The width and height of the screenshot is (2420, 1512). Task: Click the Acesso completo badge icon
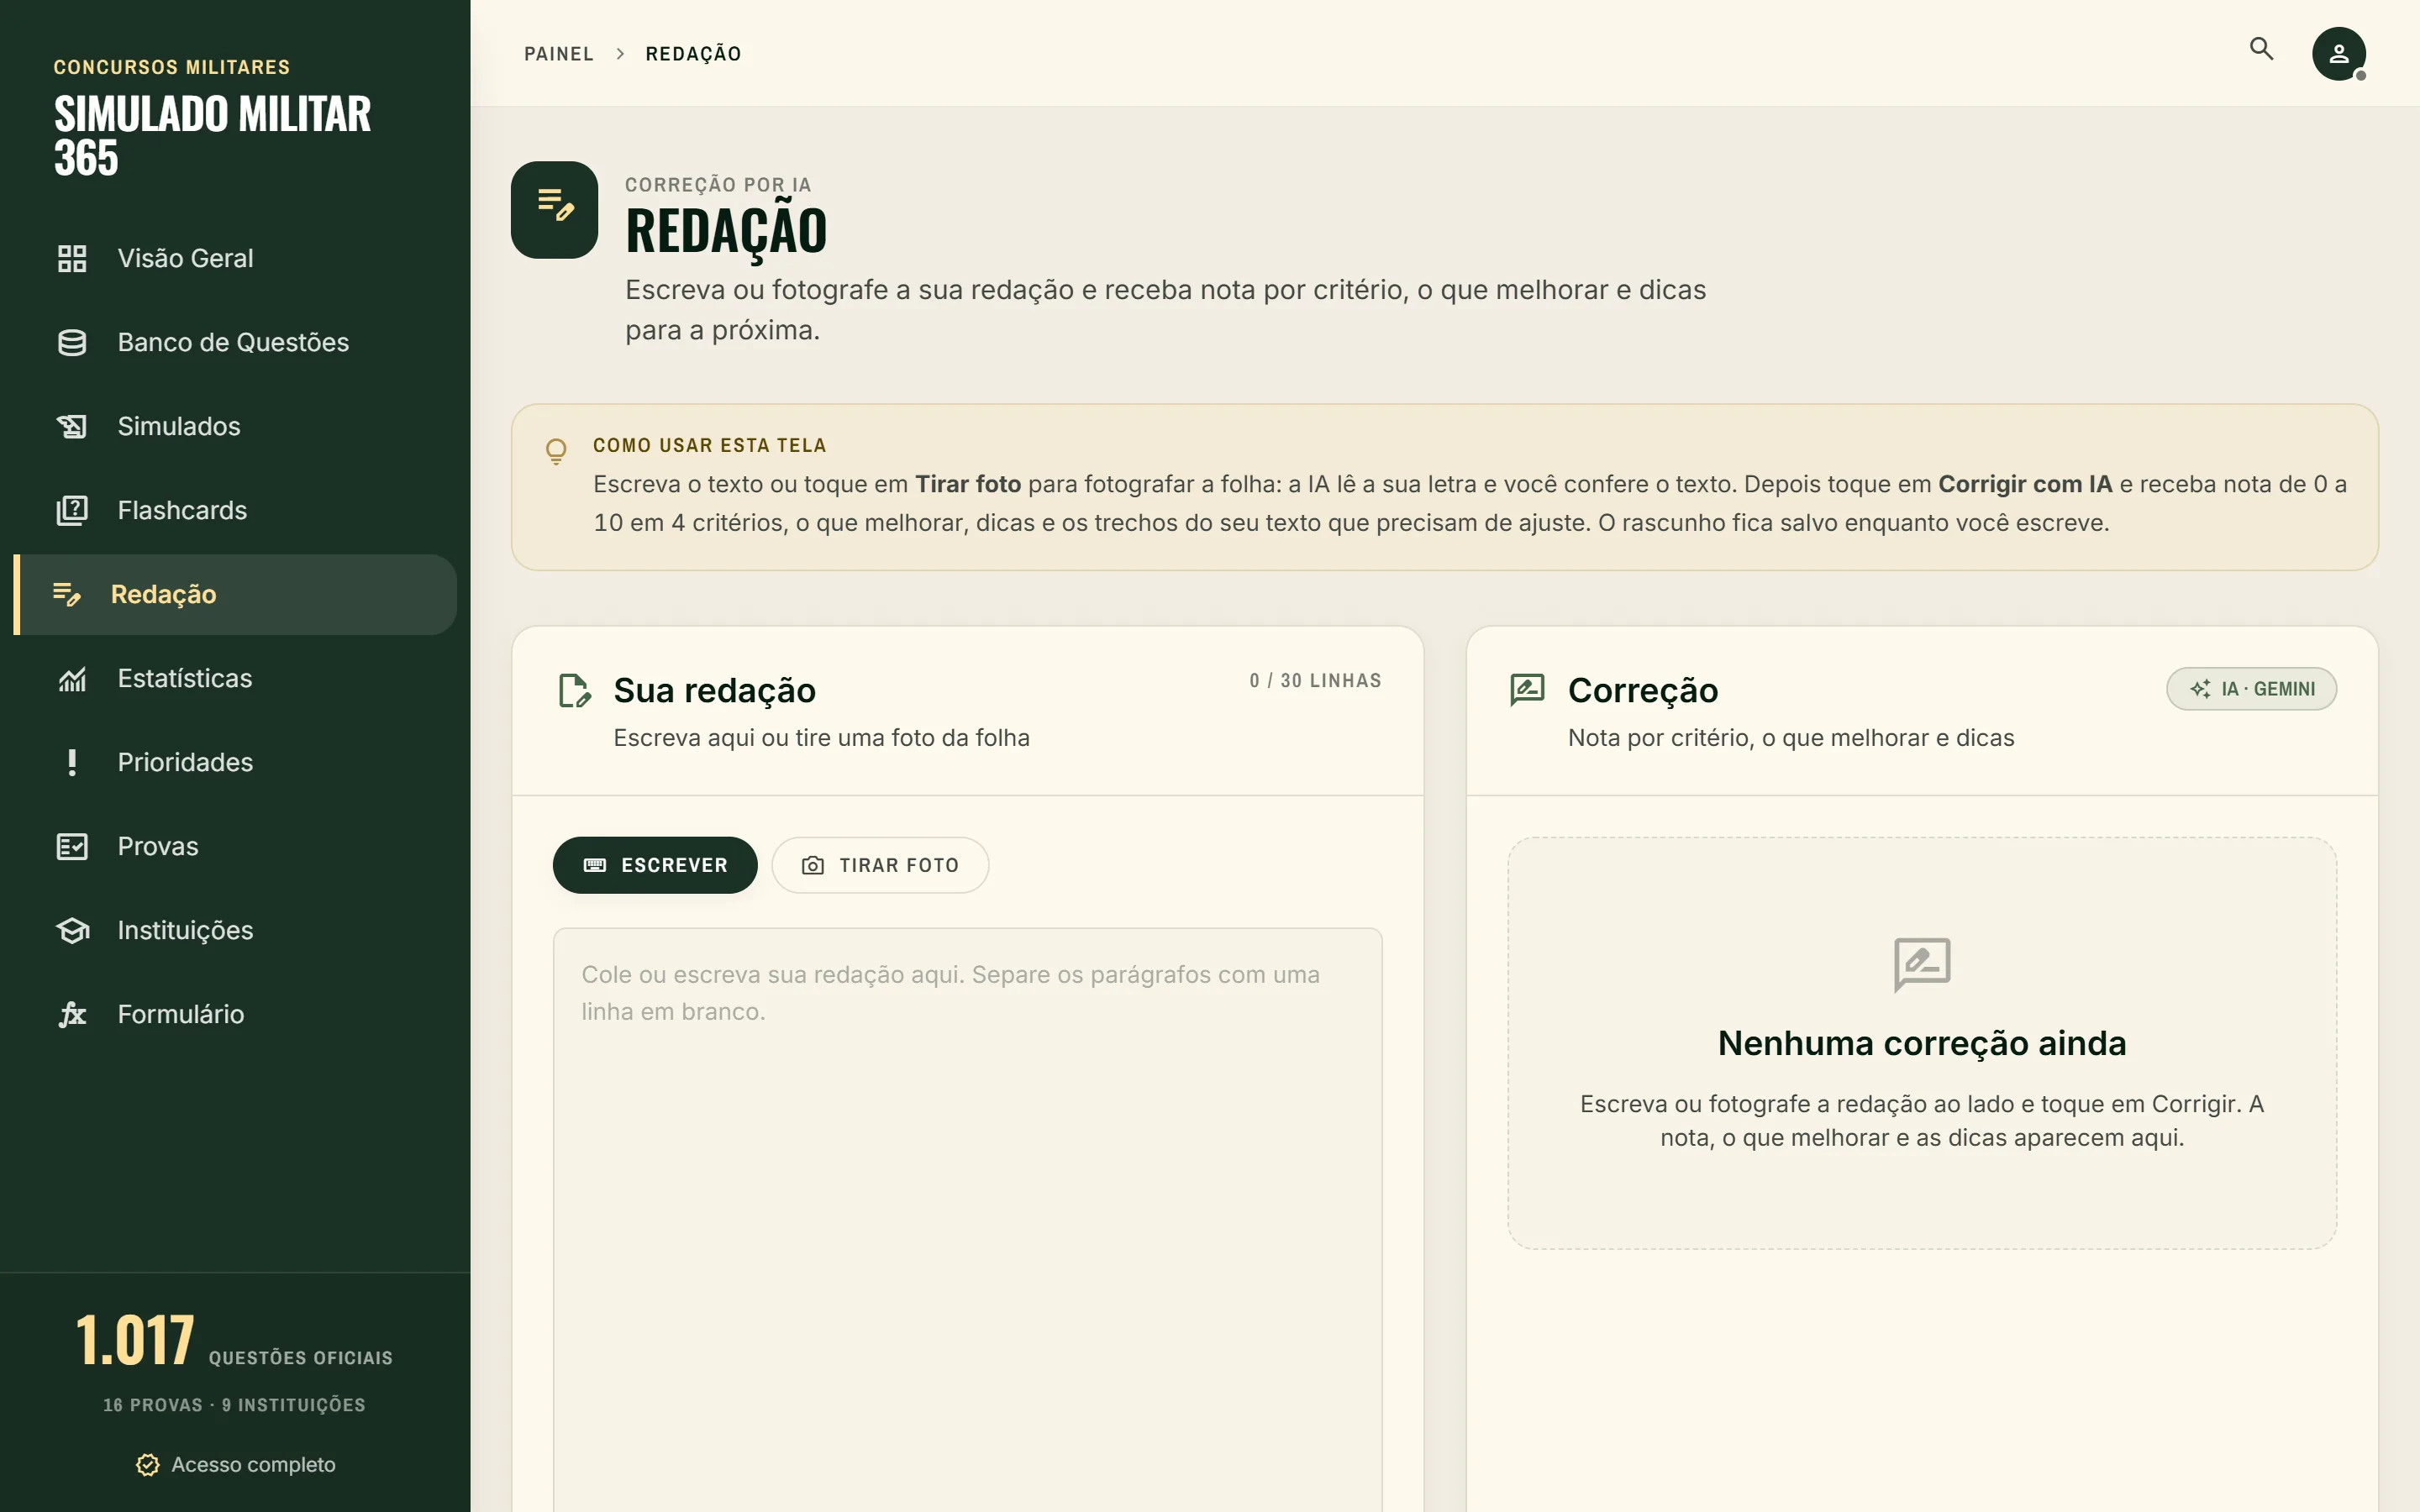point(147,1465)
